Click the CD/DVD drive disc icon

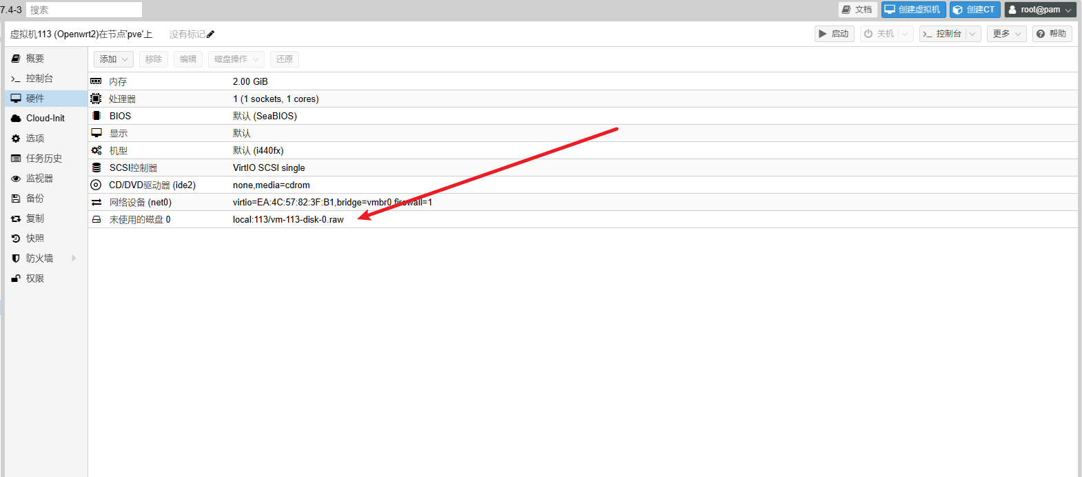click(96, 185)
